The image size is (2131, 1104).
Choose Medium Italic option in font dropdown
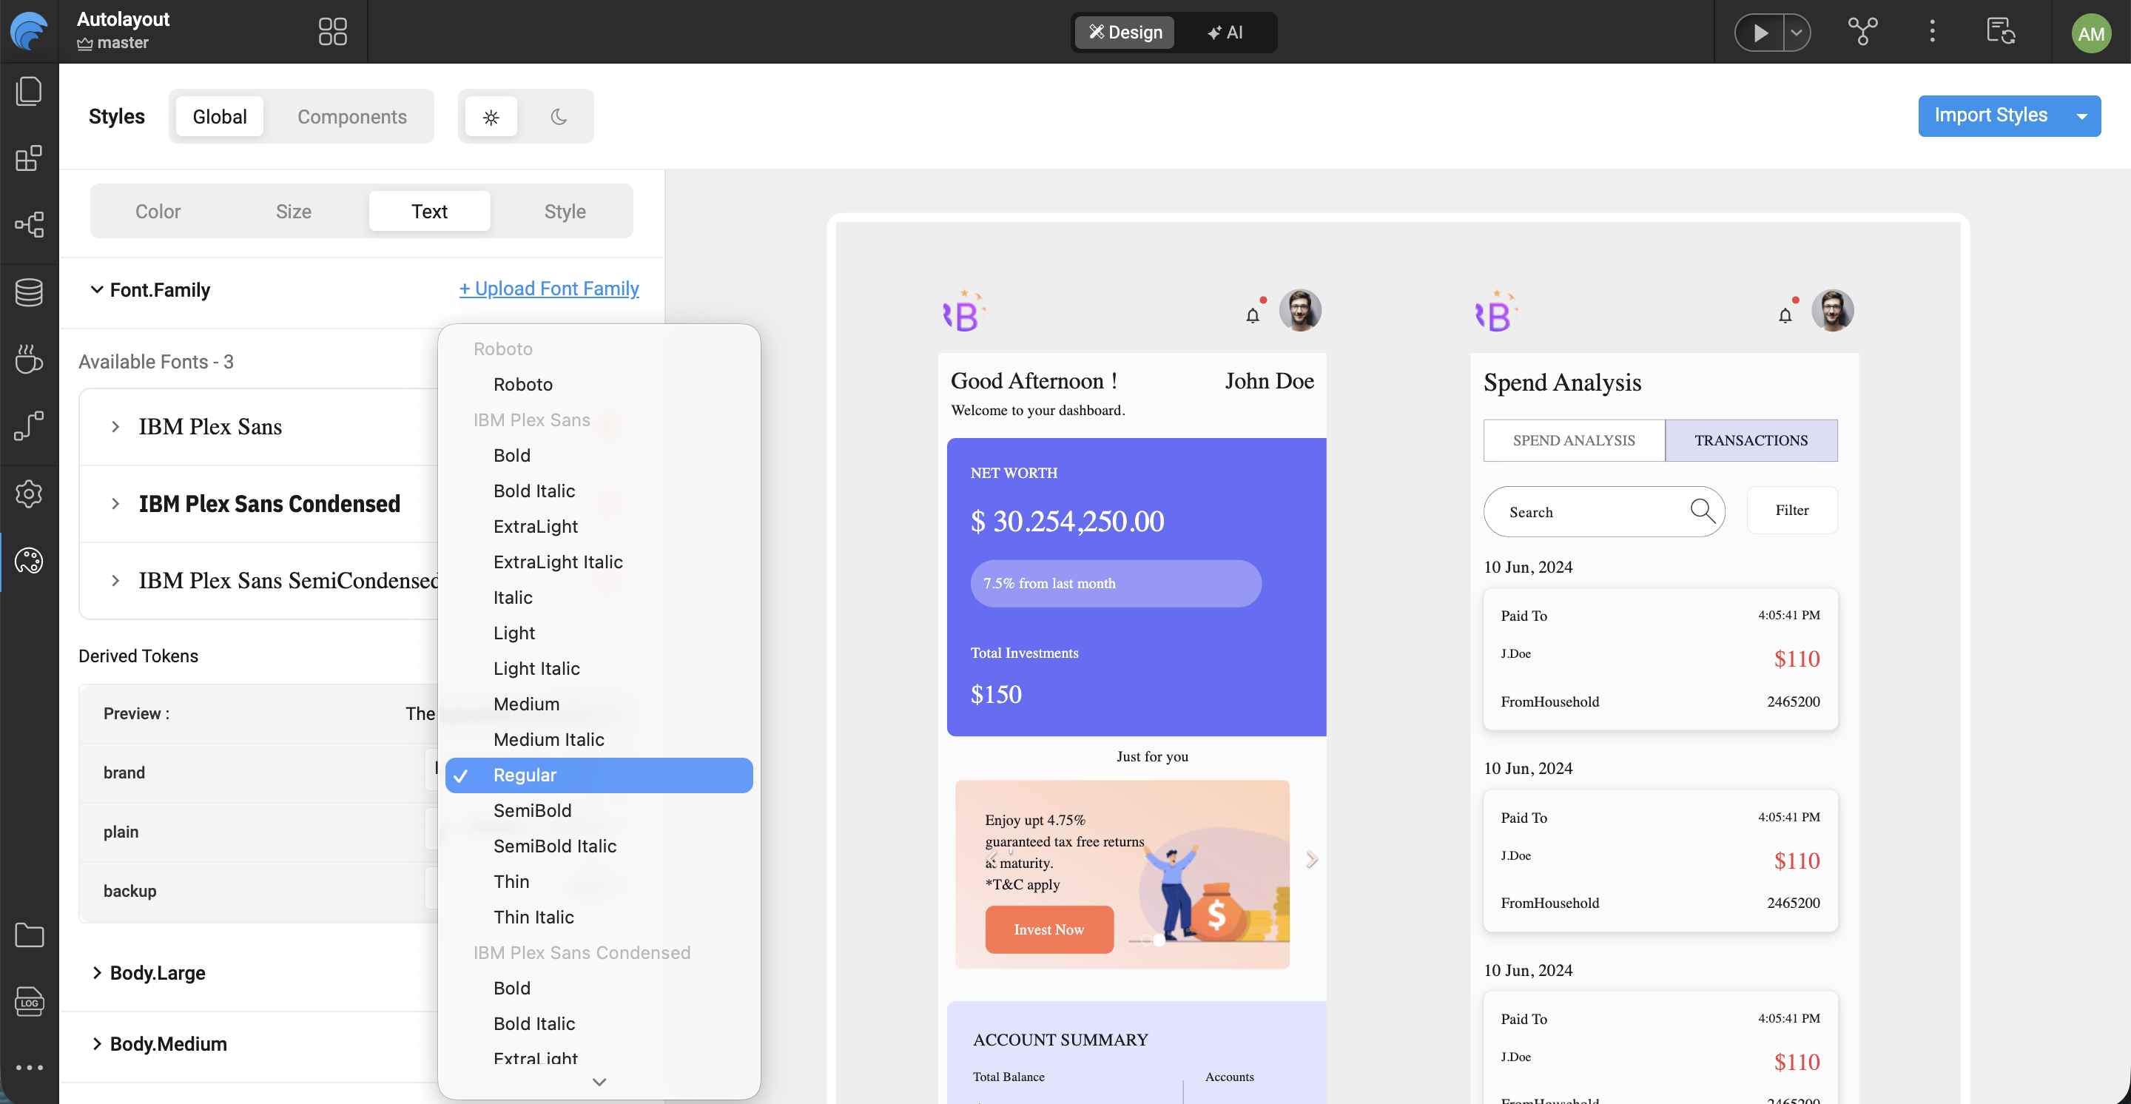(599, 739)
